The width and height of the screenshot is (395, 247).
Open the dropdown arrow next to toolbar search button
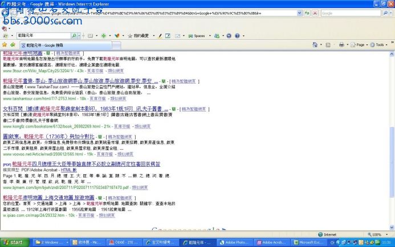[79, 36]
